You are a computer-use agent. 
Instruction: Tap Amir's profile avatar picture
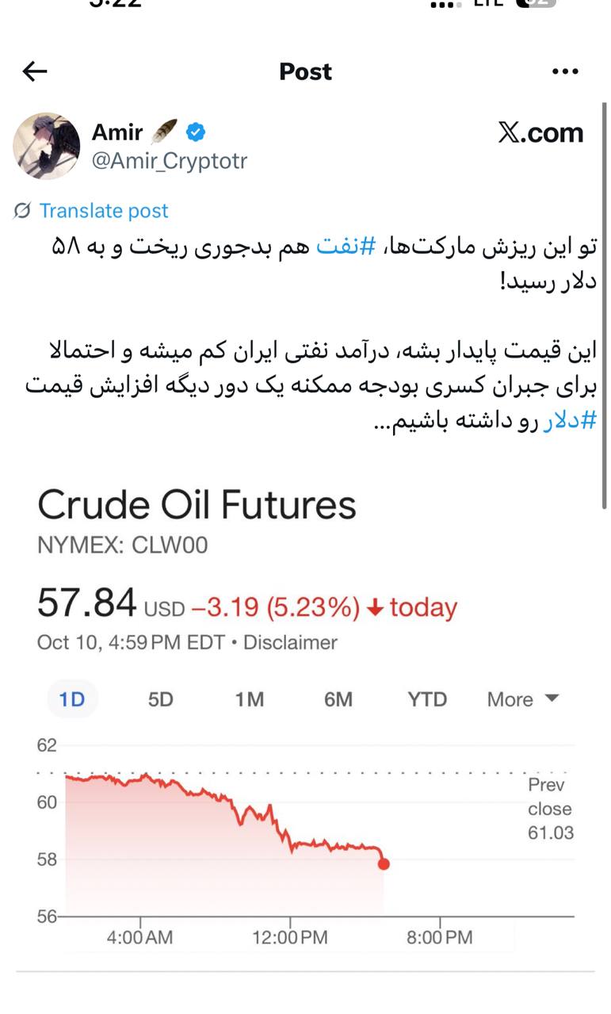point(47,146)
